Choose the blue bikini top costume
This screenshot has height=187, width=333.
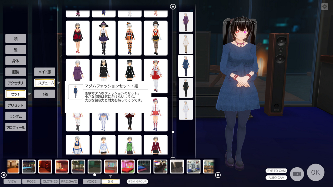(x=78, y=145)
